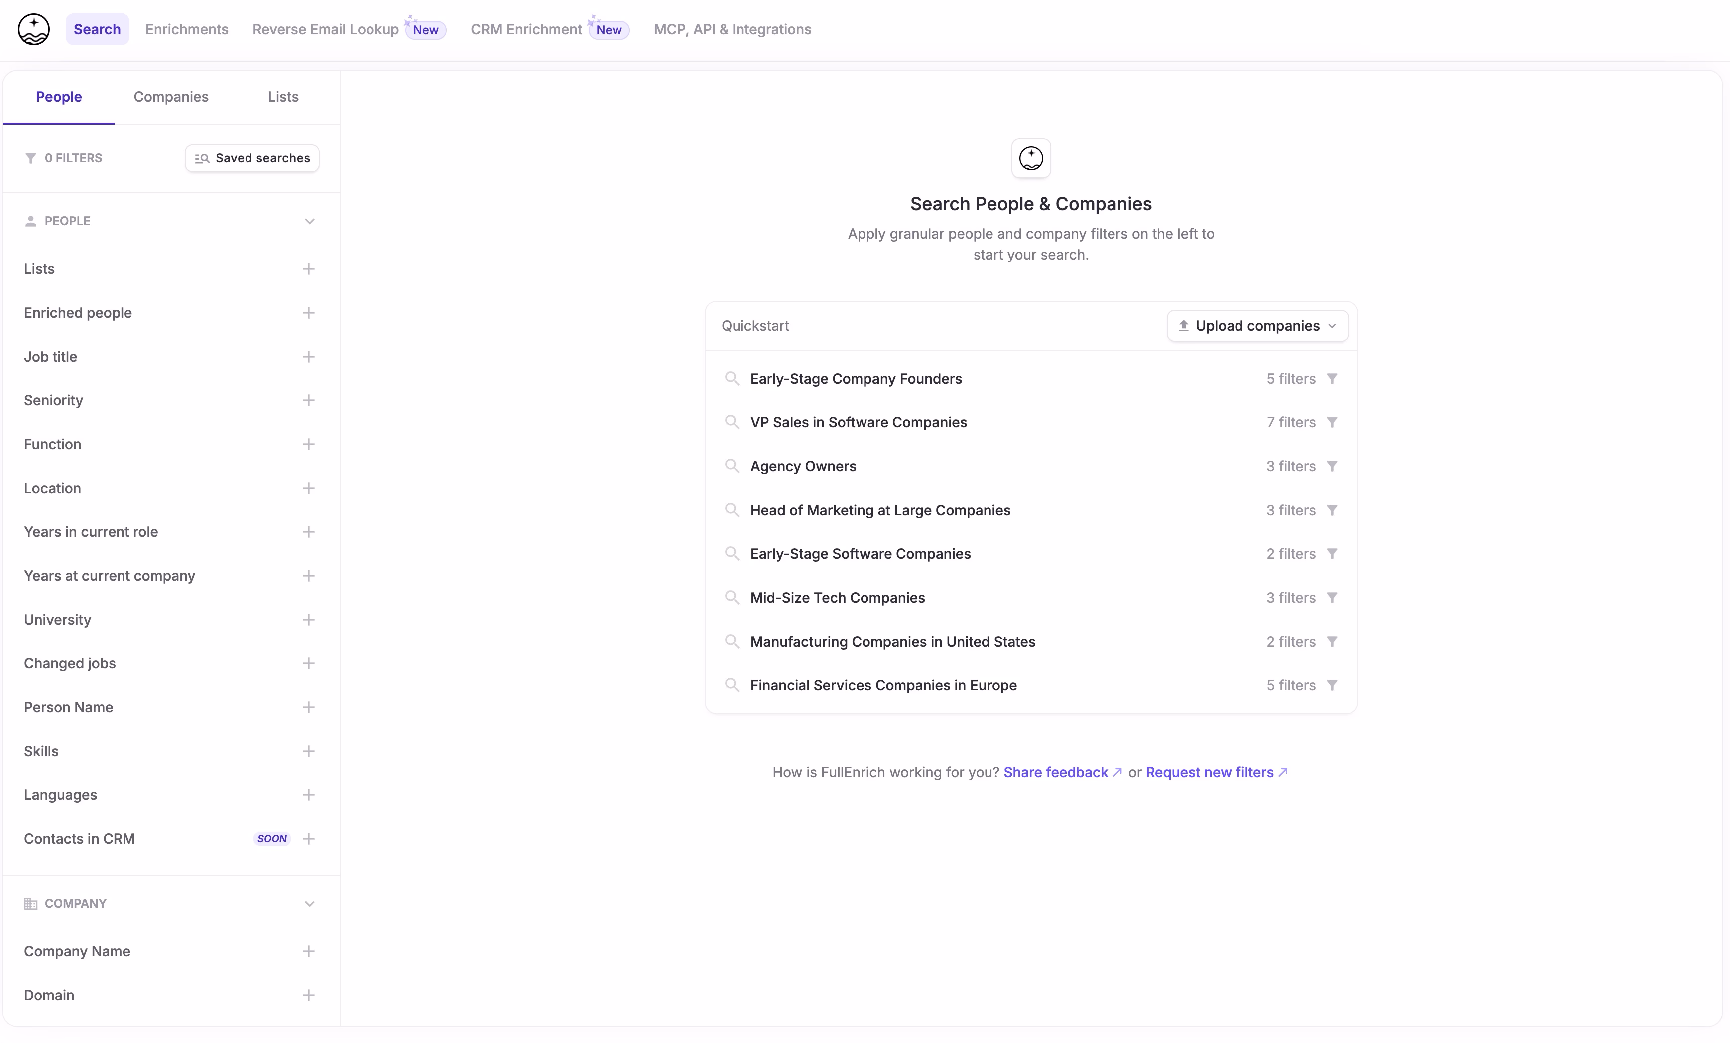Screen dimensions: 1730x1043
Task: Expand Years at current company filter
Action: [x=170, y=576]
